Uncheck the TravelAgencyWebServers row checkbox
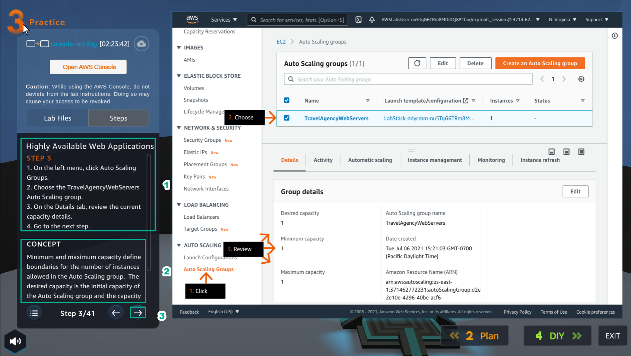 tap(287, 118)
